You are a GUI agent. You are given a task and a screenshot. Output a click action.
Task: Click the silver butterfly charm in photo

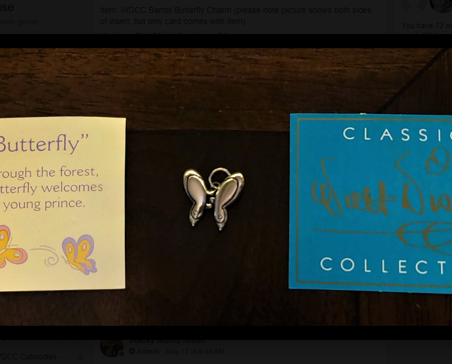pos(214,199)
